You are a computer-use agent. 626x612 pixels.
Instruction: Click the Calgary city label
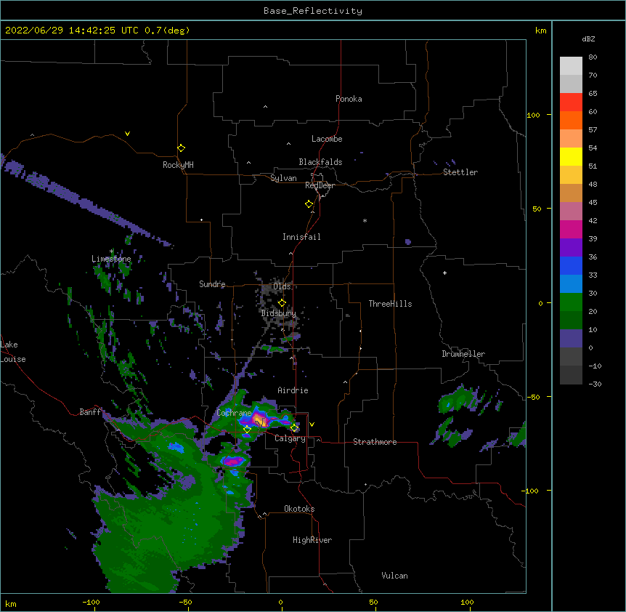tap(290, 438)
